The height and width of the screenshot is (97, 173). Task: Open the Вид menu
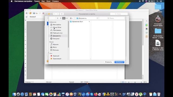tap(43, 1)
